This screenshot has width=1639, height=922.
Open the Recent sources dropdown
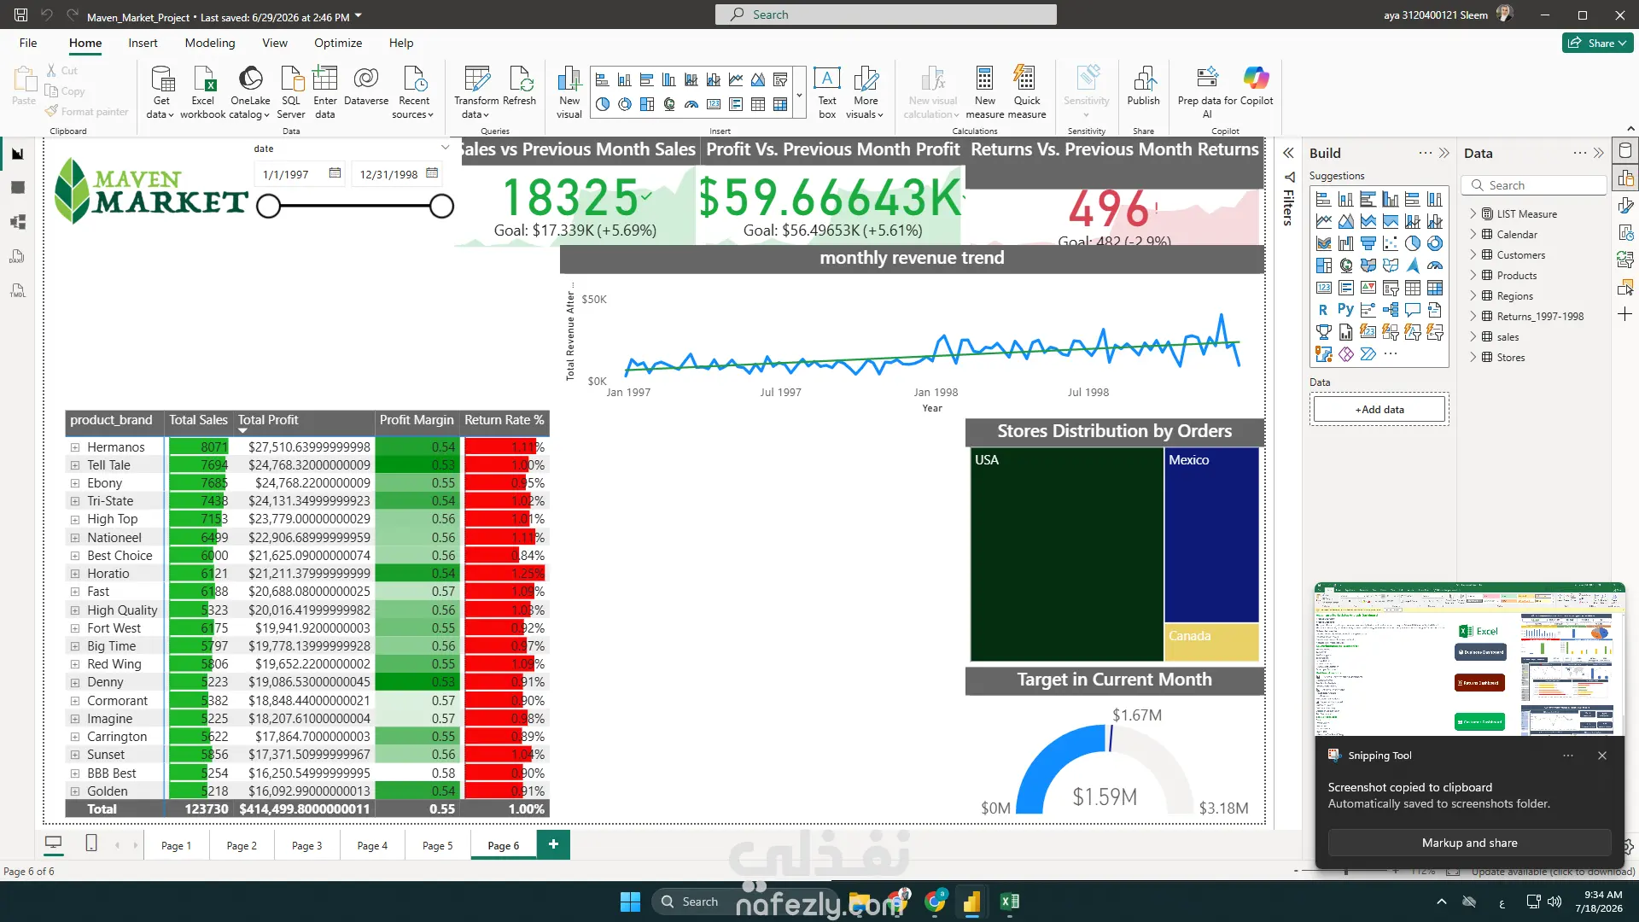point(413,92)
